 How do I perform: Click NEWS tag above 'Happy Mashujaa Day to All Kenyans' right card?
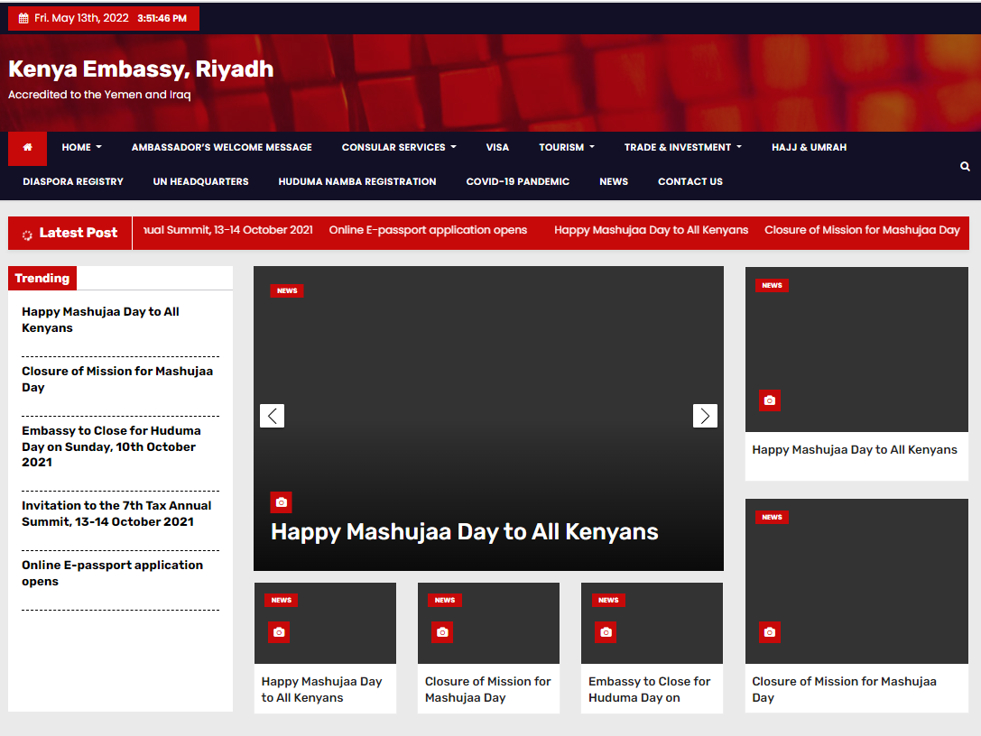(x=772, y=285)
